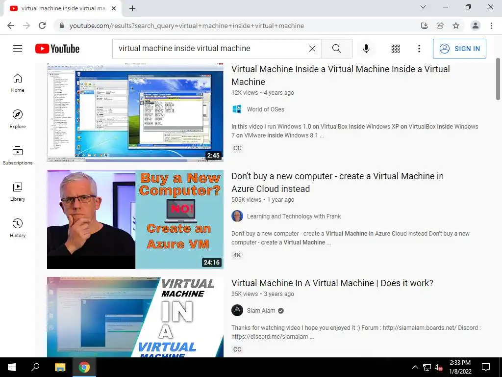Open Subscriptions in the sidebar
This screenshot has width=502, height=377.
tap(18, 156)
